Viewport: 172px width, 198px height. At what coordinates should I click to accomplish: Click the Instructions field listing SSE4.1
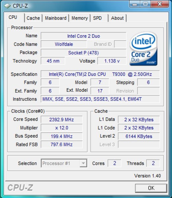100,99
